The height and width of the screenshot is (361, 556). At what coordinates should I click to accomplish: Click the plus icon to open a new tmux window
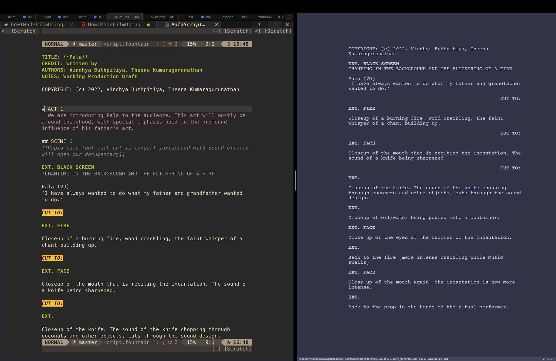pos(289,17)
